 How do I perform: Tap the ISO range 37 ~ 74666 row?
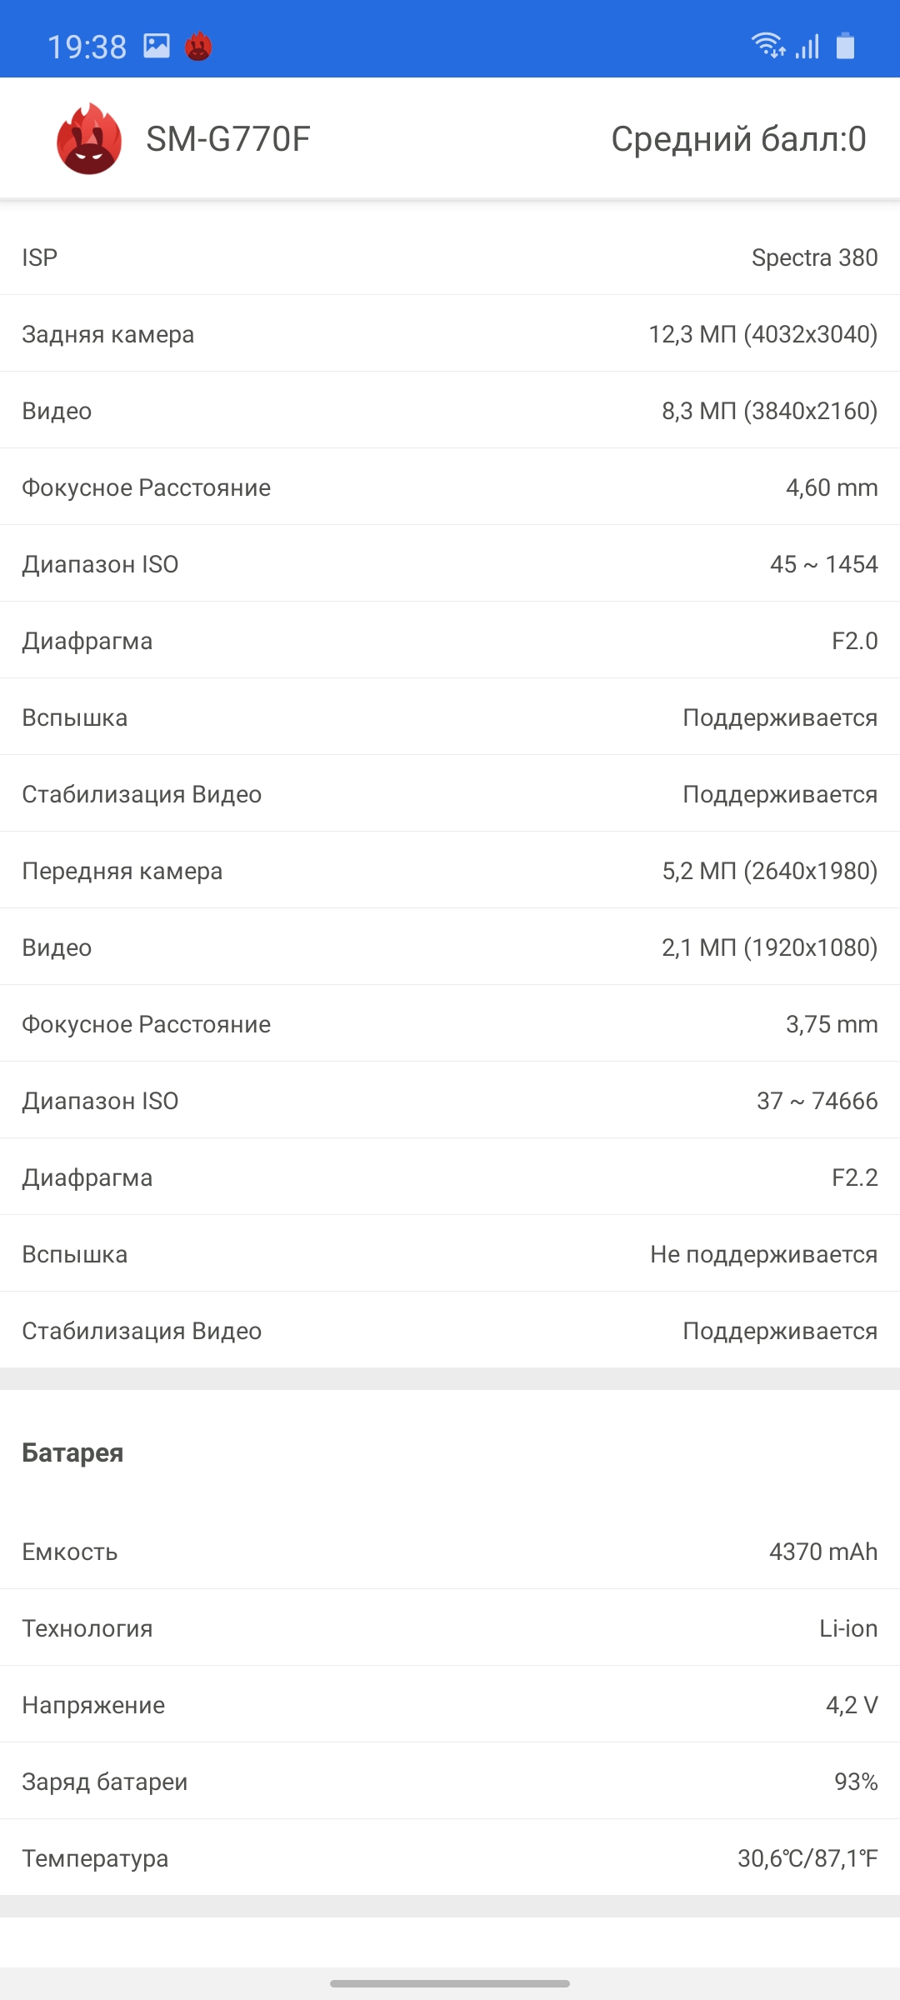(450, 1101)
